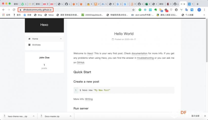The width and height of the screenshot is (208, 120).
Task: Open the 应用 apps grid shortcut
Action: pos(6,15)
